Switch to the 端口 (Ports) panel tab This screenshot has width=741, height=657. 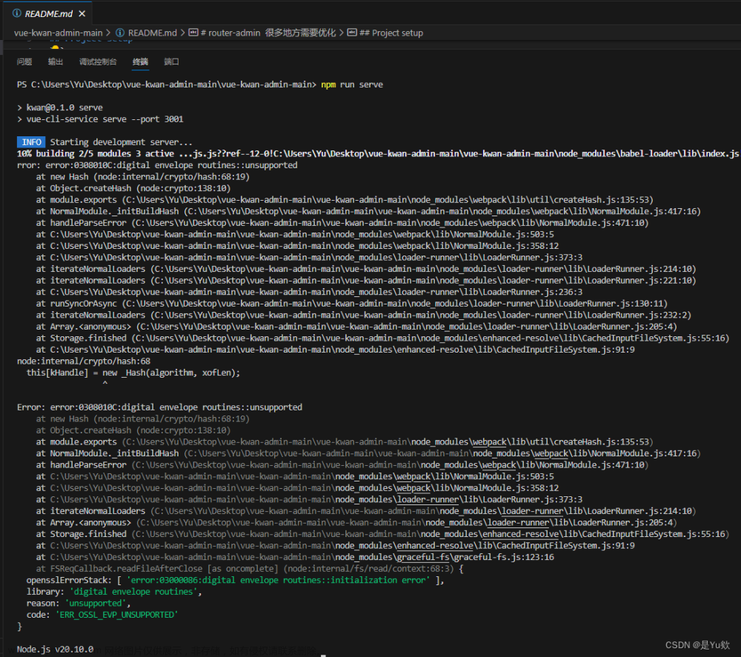[171, 62]
